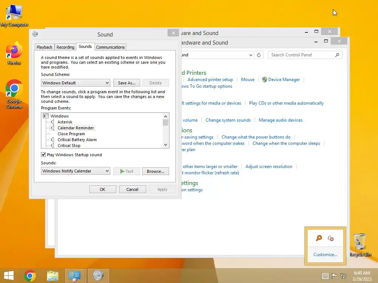The image size is (378, 283).
Task: Open the Action Center flag icon
Action: [x=334, y=276]
